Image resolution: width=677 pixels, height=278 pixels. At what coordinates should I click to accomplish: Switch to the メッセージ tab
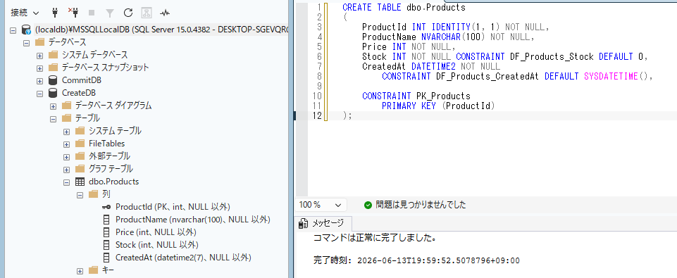(323, 223)
